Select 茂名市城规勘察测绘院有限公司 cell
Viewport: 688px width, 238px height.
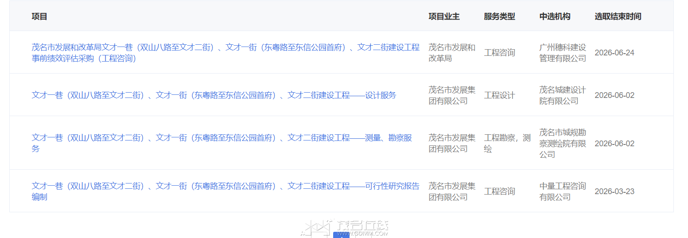point(563,143)
